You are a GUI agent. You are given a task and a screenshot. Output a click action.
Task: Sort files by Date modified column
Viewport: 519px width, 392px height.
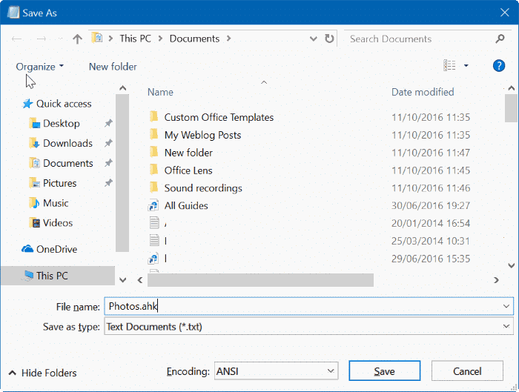(x=423, y=92)
